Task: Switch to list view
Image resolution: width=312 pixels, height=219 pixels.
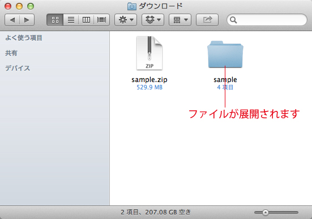Action: 71,20
